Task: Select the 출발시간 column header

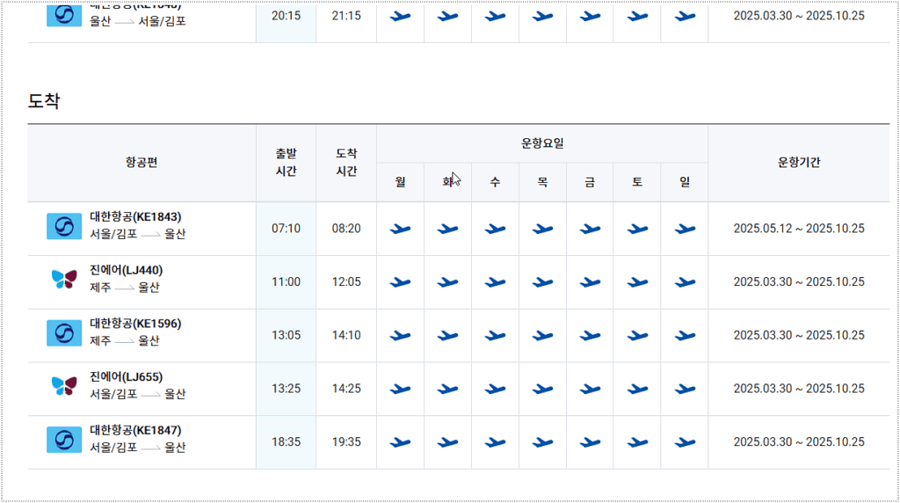Action: point(286,163)
